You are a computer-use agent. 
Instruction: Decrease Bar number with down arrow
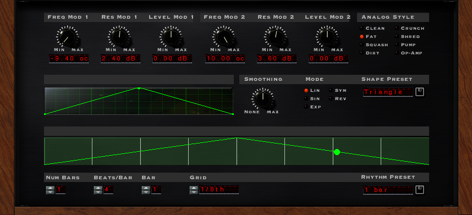[146, 192]
